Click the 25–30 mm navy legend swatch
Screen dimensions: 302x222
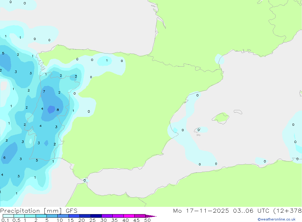[96, 216]
